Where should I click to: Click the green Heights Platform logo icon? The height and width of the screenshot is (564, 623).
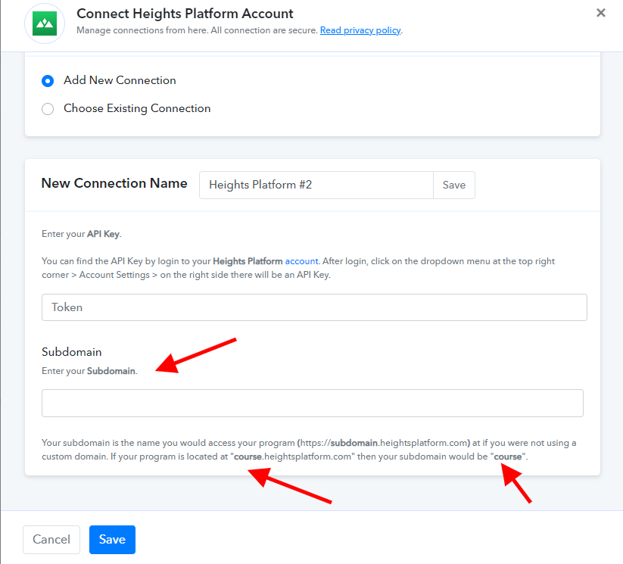[x=45, y=23]
